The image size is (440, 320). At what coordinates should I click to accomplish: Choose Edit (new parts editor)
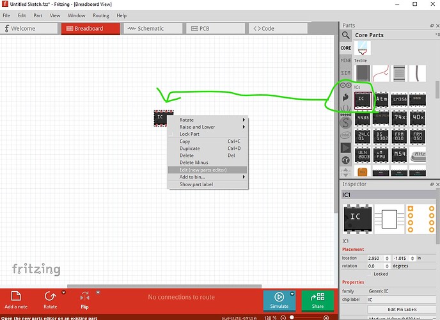208,170
